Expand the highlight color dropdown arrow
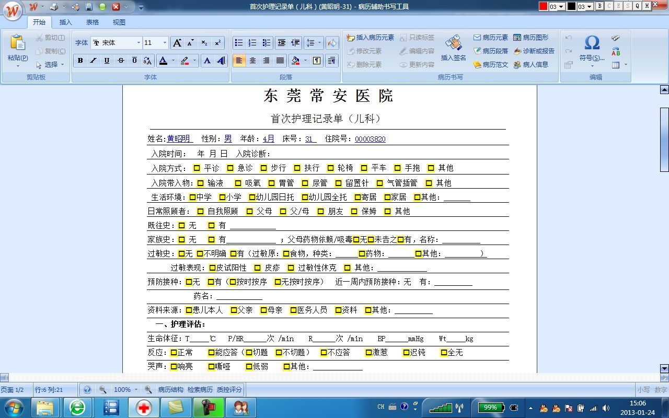This screenshot has height=418, width=669. [x=195, y=61]
